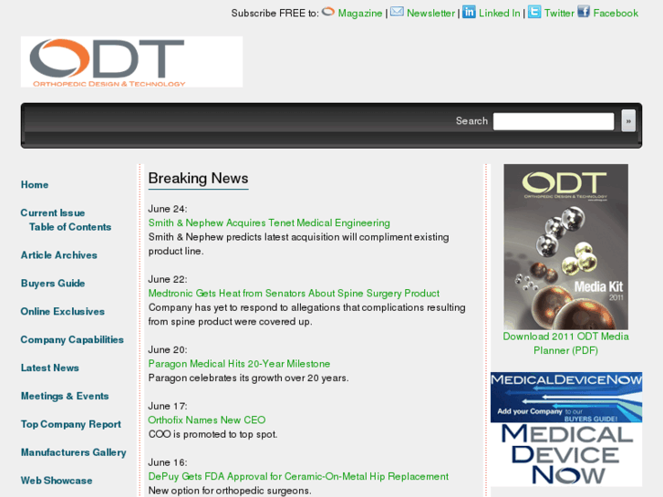Open Buyers Guide in sidebar

tap(53, 284)
